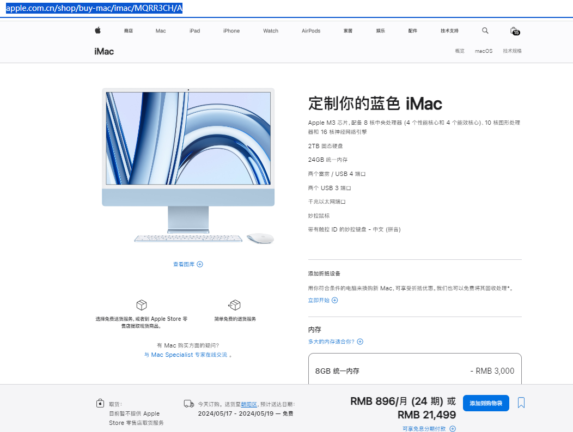This screenshot has height=432, width=573.
Task: Open the shopping bag icon with badge 15
Action: [x=515, y=31]
